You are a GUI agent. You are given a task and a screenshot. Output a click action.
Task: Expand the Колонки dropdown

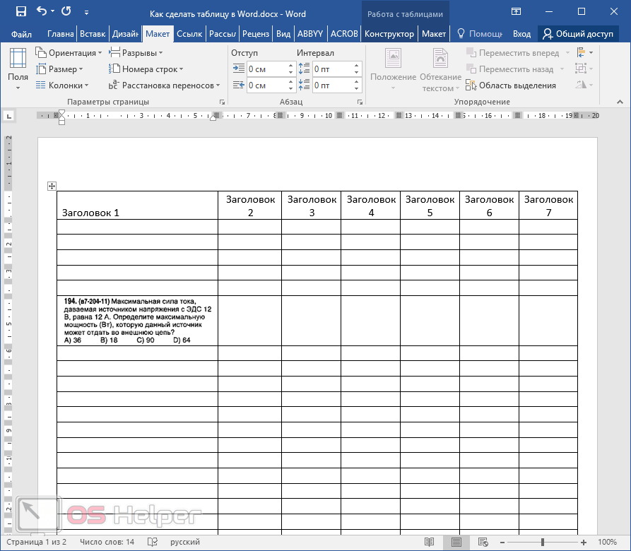pyautogui.click(x=62, y=85)
